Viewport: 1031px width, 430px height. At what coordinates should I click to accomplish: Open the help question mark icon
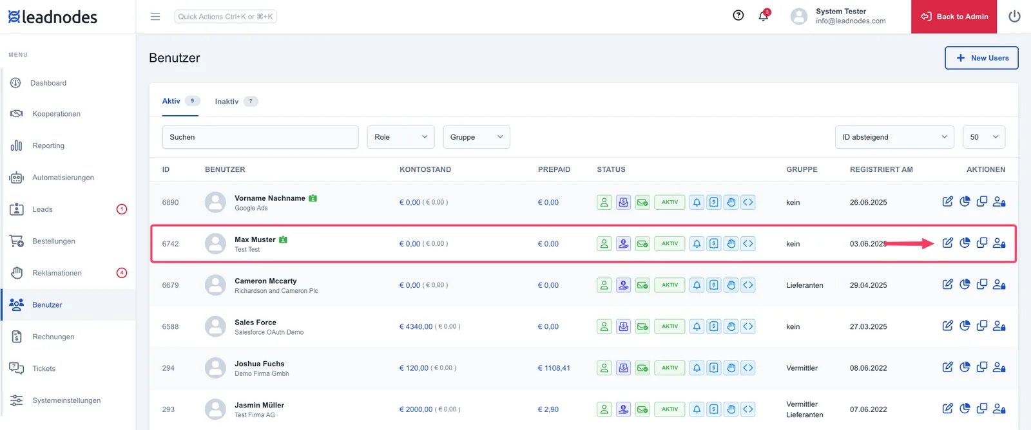738,16
